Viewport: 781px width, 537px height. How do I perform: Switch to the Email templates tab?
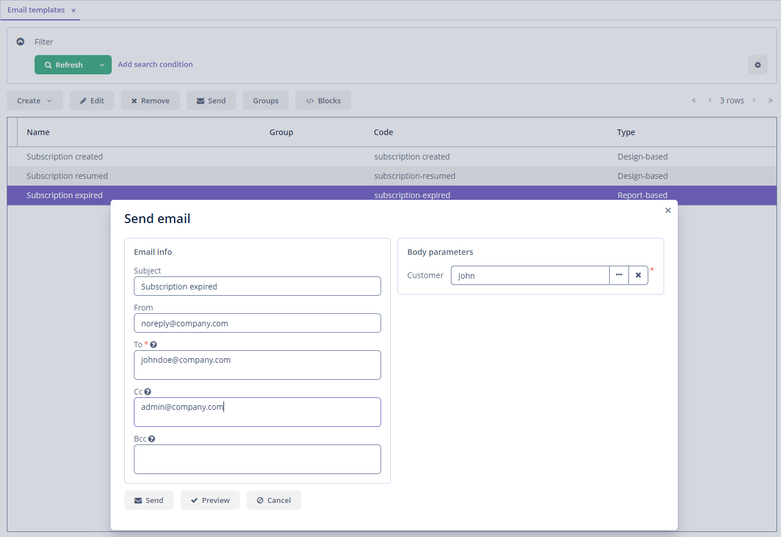point(36,10)
